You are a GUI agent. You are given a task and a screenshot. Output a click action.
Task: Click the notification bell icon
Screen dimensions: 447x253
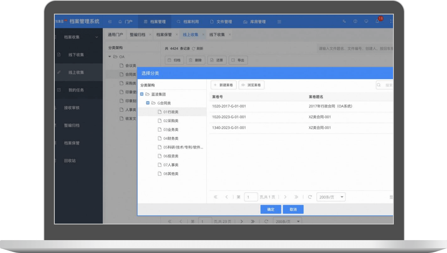click(377, 21)
